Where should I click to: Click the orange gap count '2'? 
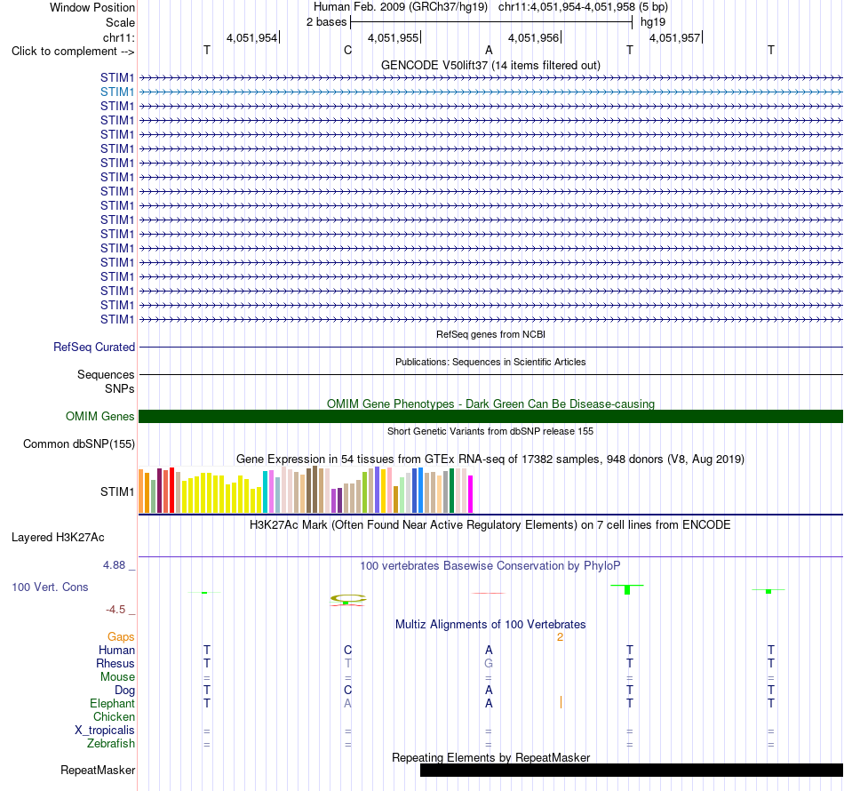(560, 637)
